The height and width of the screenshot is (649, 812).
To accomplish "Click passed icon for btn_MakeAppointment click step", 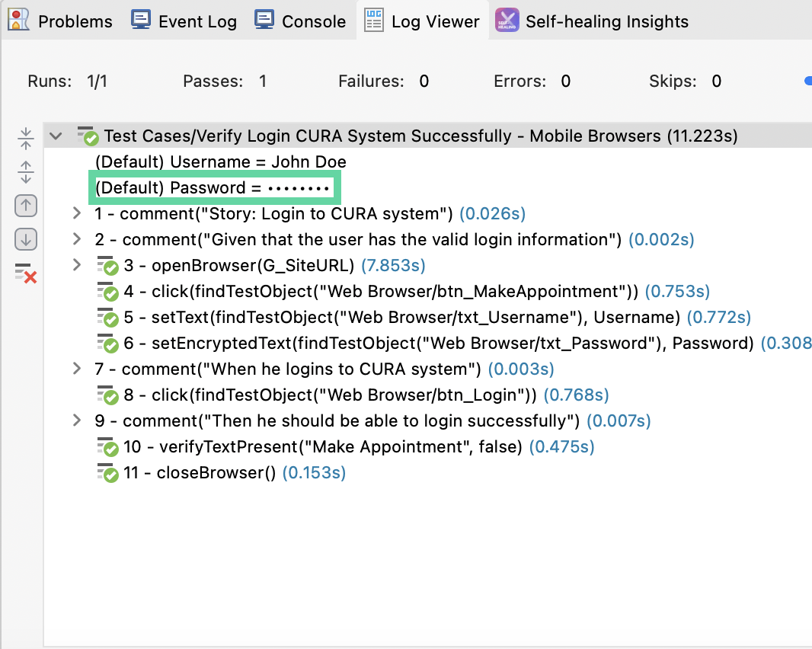I will [x=108, y=292].
